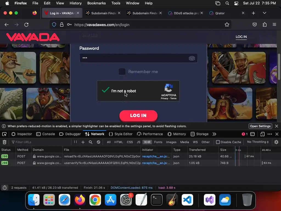Open the No Throttling dropdown
The height and width of the screenshot is (211, 281).
258,142
